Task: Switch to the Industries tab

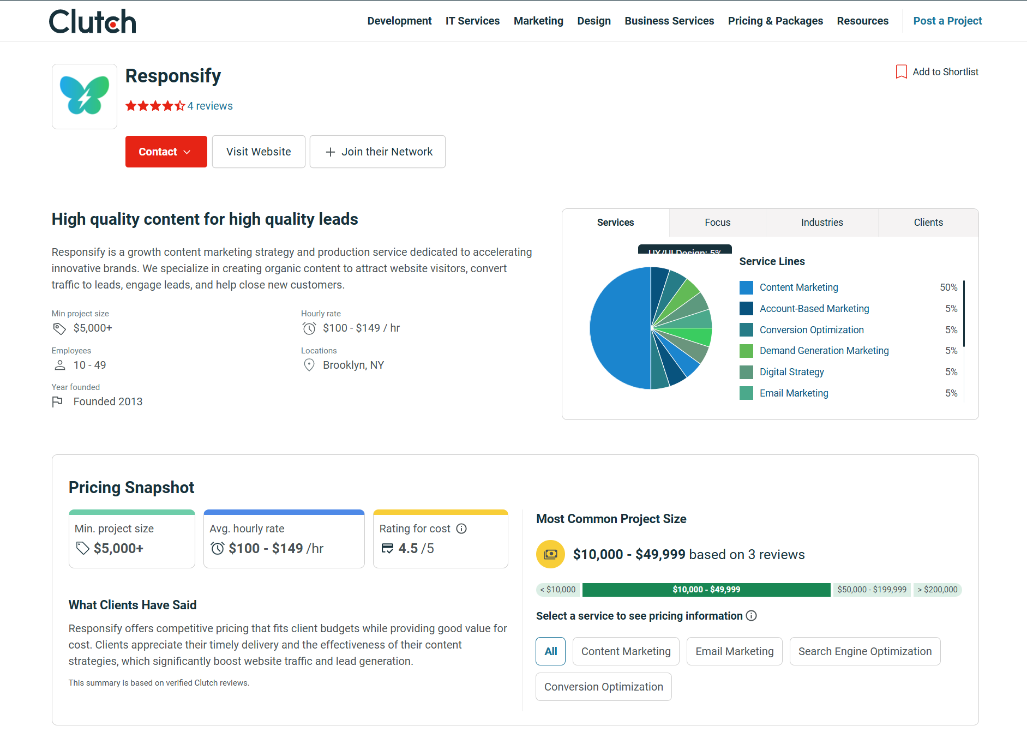Action: point(821,223)
